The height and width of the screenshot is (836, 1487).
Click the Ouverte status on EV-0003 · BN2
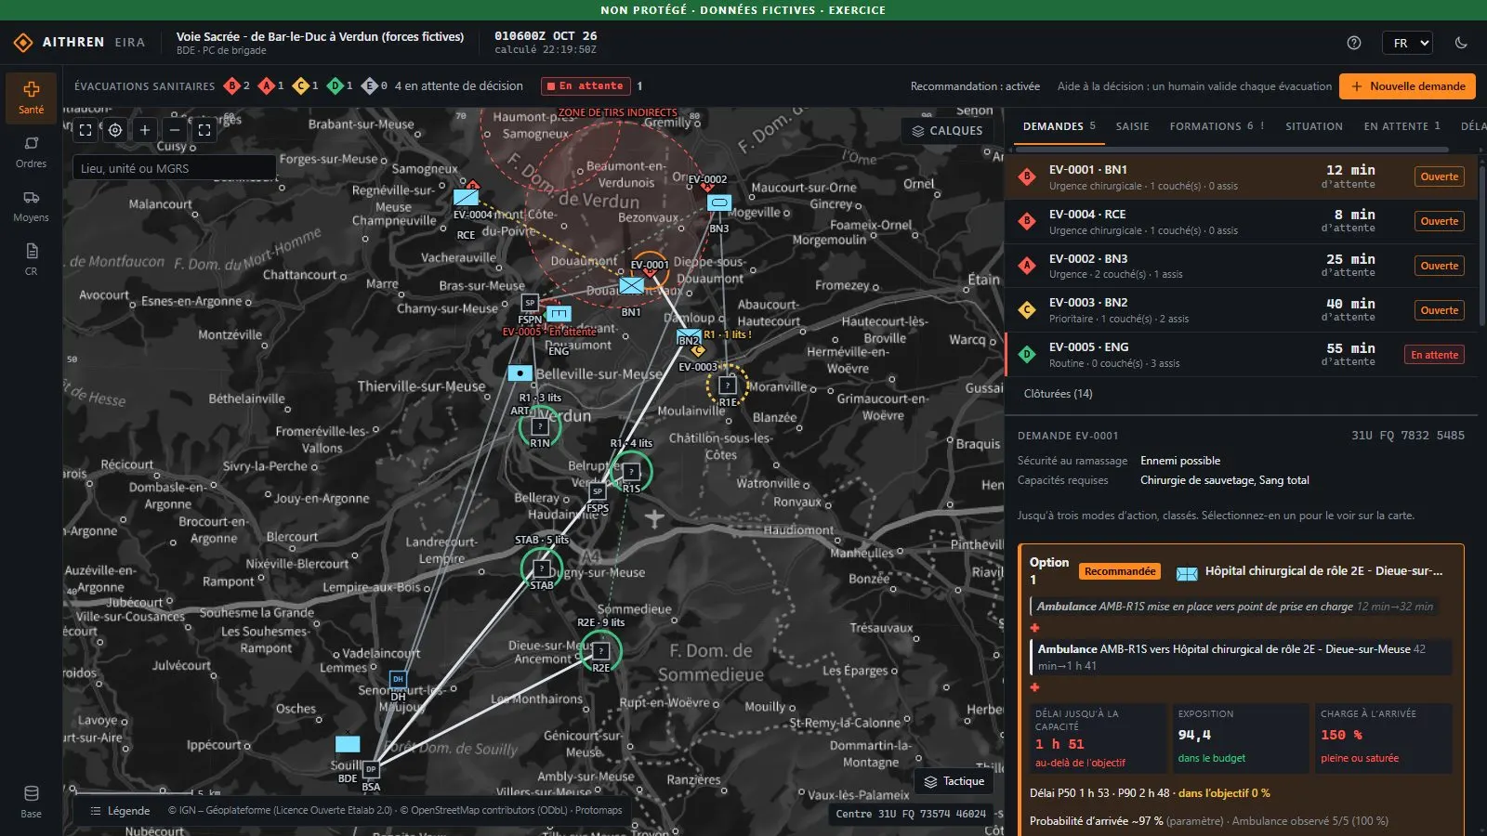click(x=1440, y=310)
